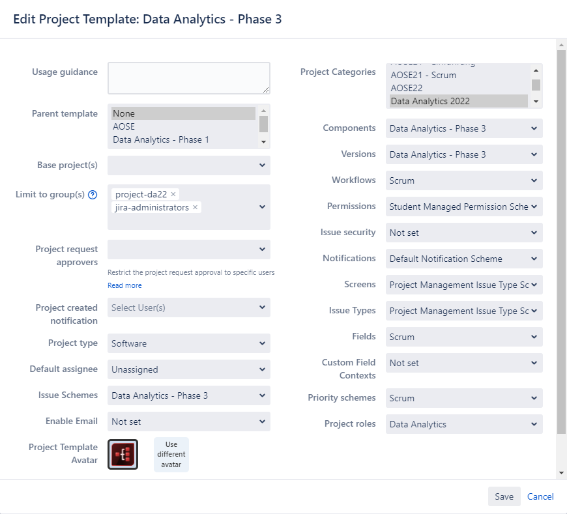This screenshot has height=514, width=567.
Task: Click Use different avatar button
Action: (x=171, y=454)
